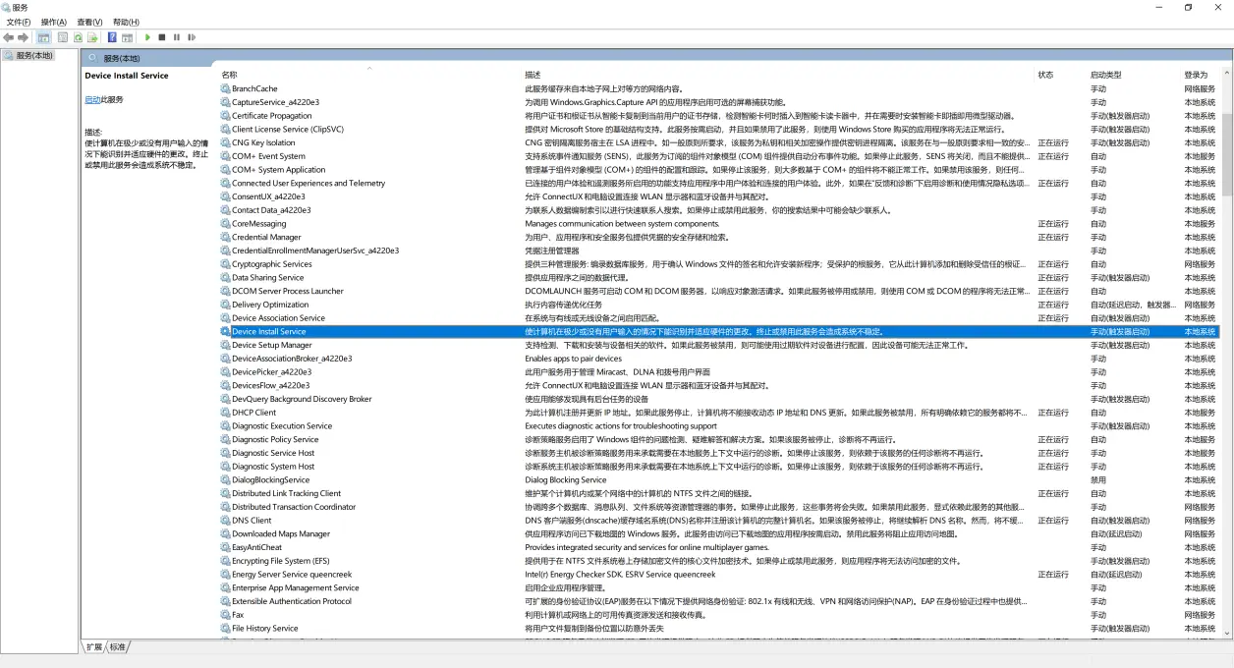Select the Enterprise App Management Service row

tap(718, 588)
